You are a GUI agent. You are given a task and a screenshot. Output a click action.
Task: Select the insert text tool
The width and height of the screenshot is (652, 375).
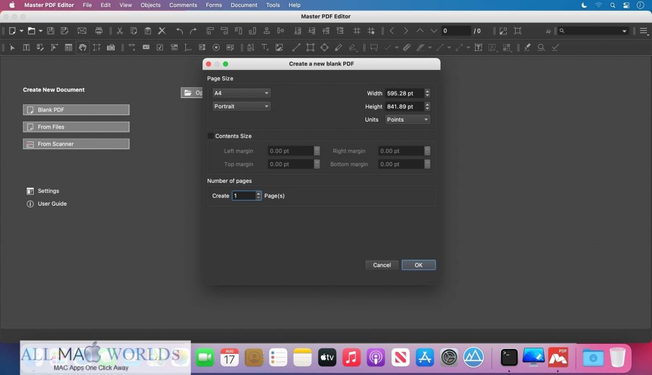click(264, 47)
